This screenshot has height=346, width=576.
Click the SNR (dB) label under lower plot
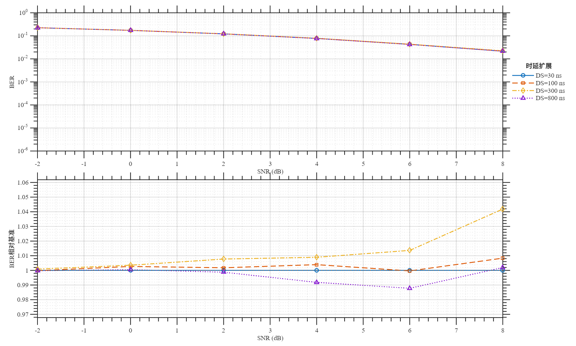[x=270, y=337]
